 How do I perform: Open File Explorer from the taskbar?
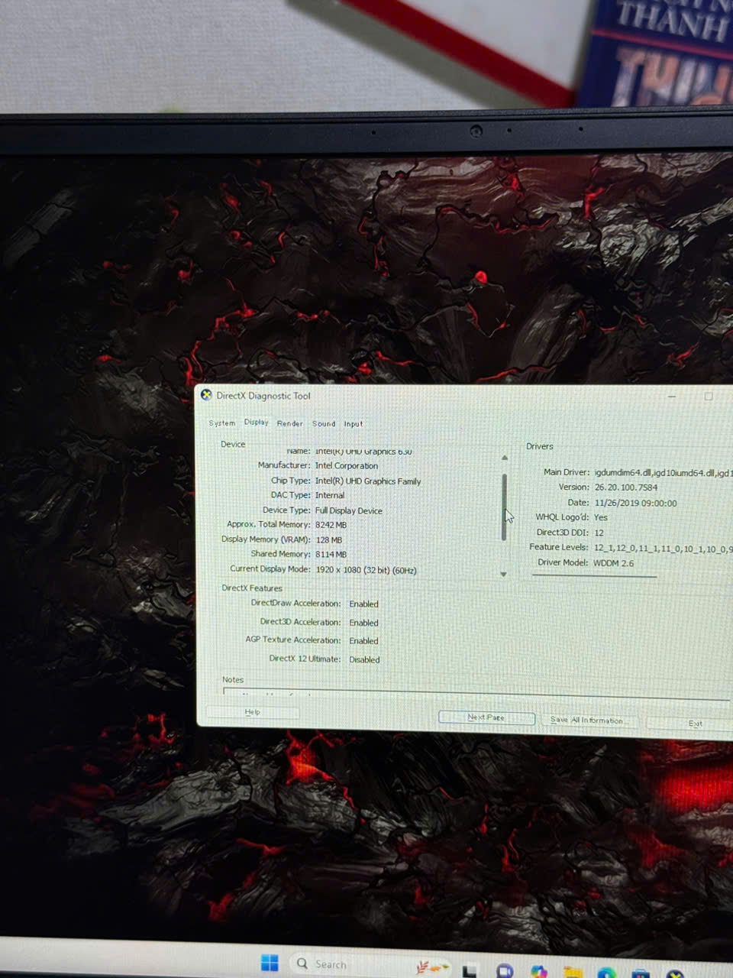click(x=573, y=972)
